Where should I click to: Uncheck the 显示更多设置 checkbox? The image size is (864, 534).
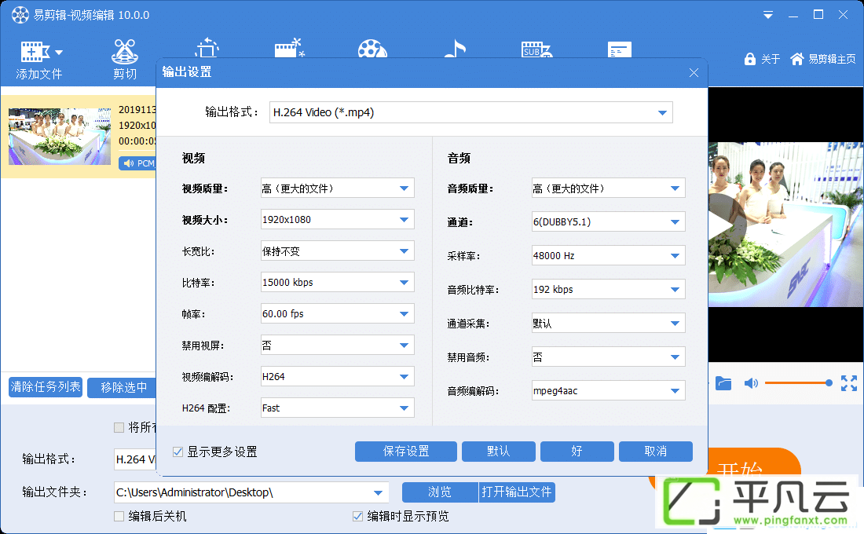178,452
